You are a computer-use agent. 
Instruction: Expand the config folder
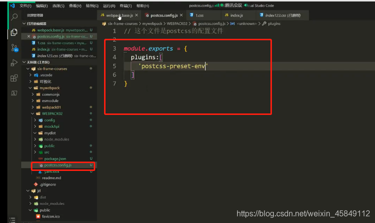click(35, 120)
